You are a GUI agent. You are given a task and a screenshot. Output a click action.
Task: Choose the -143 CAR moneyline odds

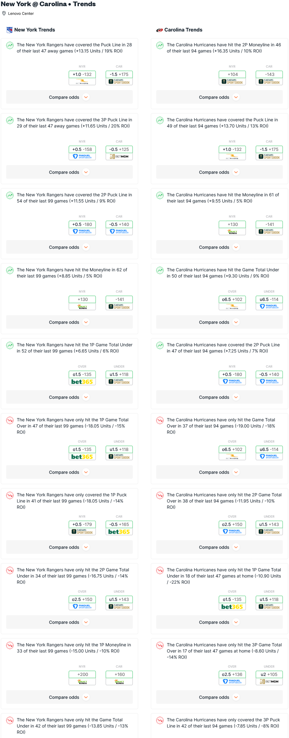click(269, 74)
